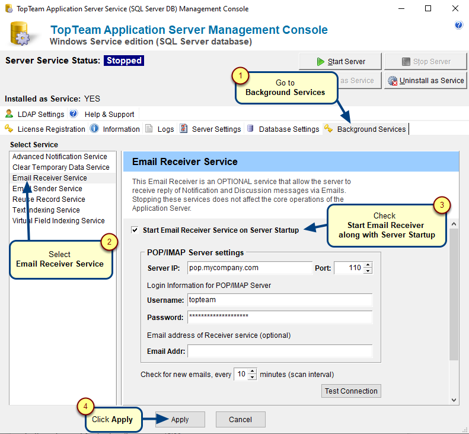469x434 pixels.
Task: Click the Email Addr input field
Action: pyautogui.click(x=280, y=351)
